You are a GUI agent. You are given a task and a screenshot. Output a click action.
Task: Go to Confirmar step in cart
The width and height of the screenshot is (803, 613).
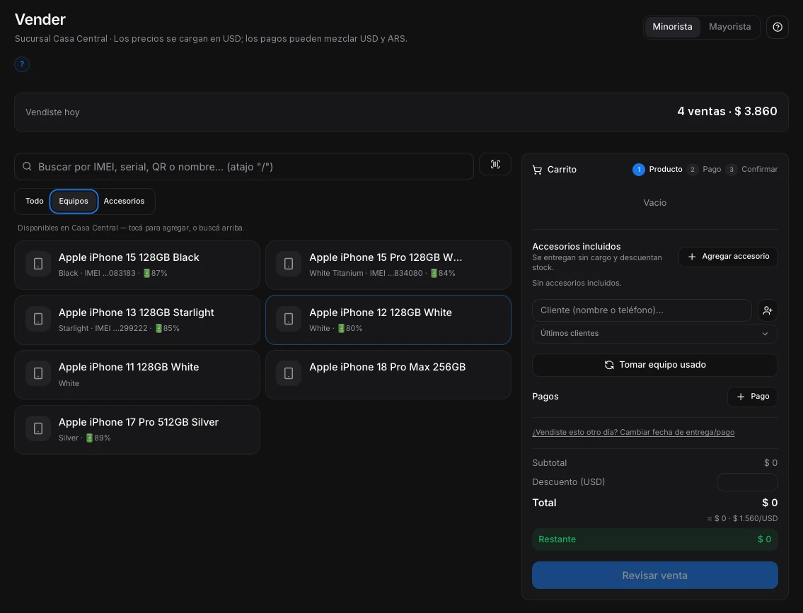tap(752, 170)
